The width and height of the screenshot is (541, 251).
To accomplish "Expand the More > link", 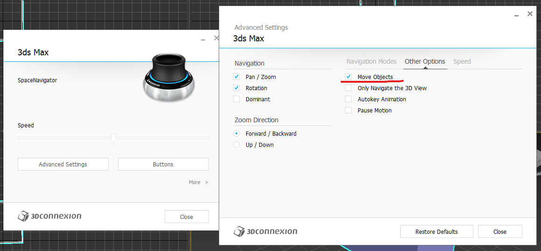I will tap(198, 182).
